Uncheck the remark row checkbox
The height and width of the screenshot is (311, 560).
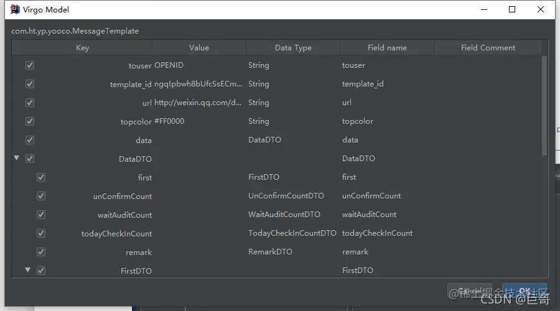(41, 252)
